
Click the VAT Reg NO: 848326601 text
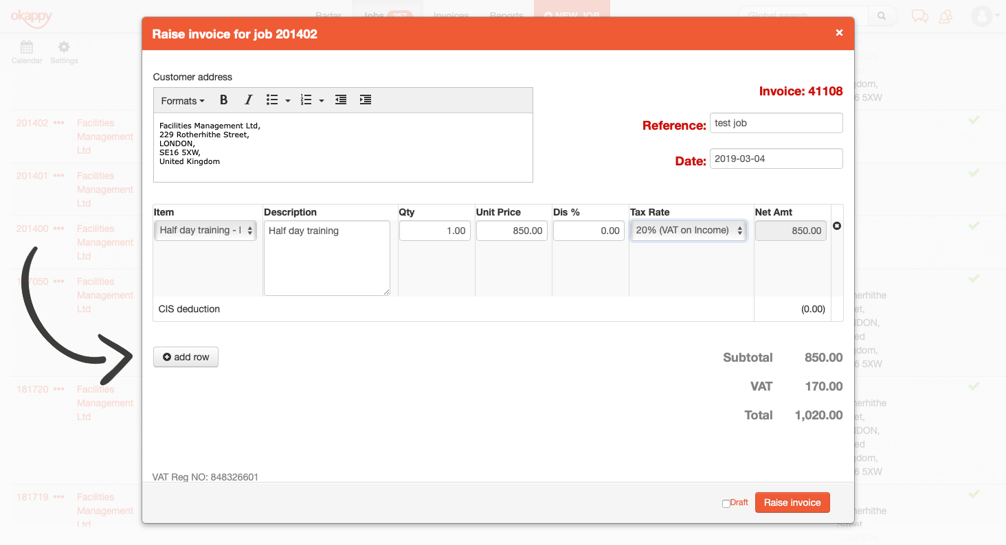pyautogui.click(x=205, y=476)
